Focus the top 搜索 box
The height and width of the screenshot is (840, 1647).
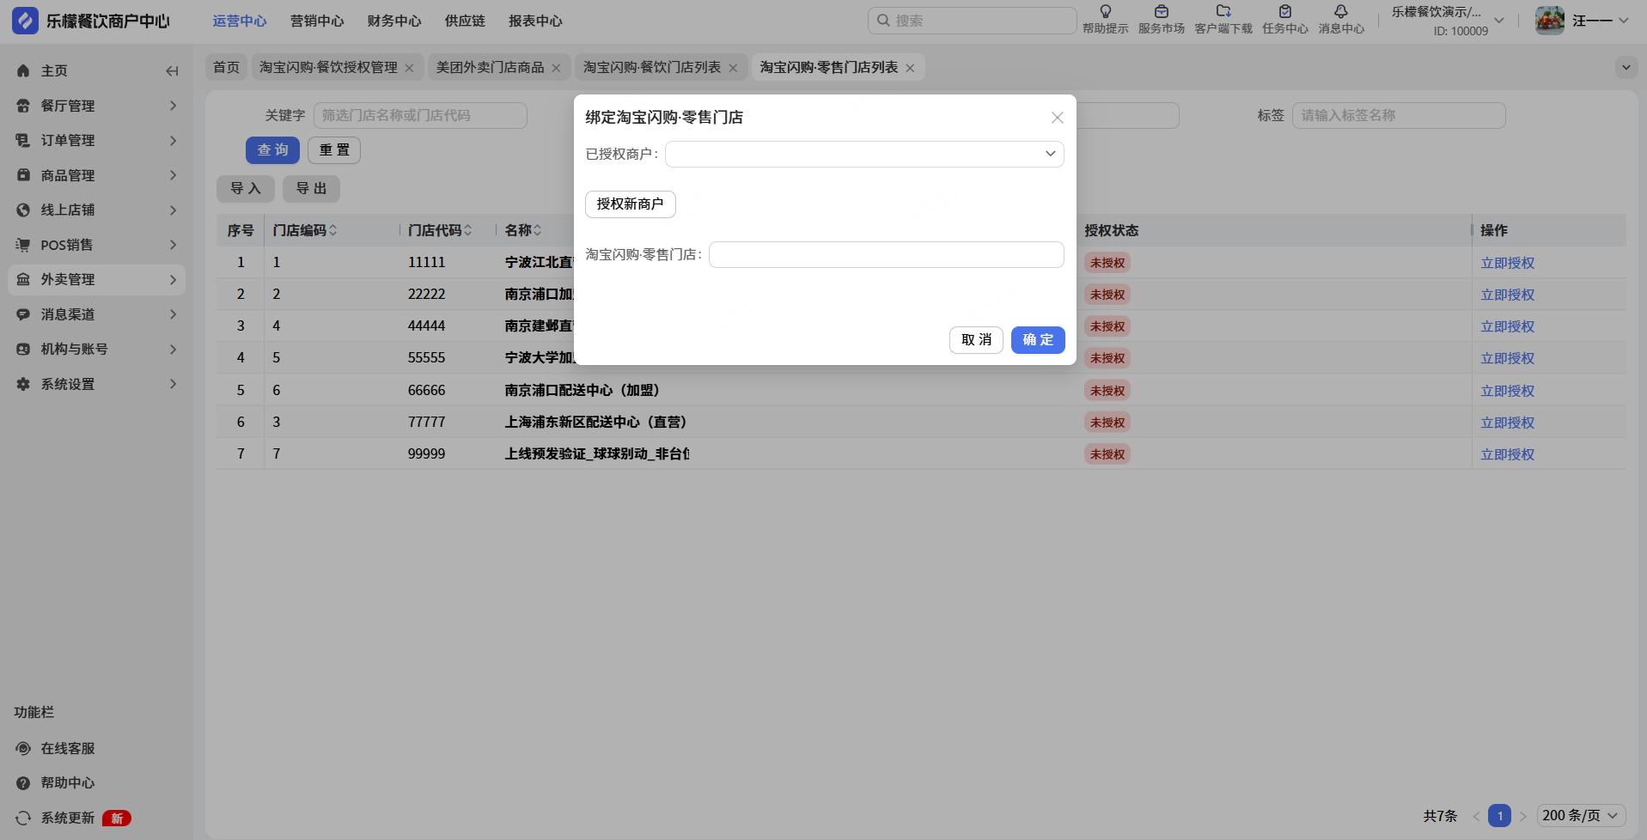tap(973, 21)
